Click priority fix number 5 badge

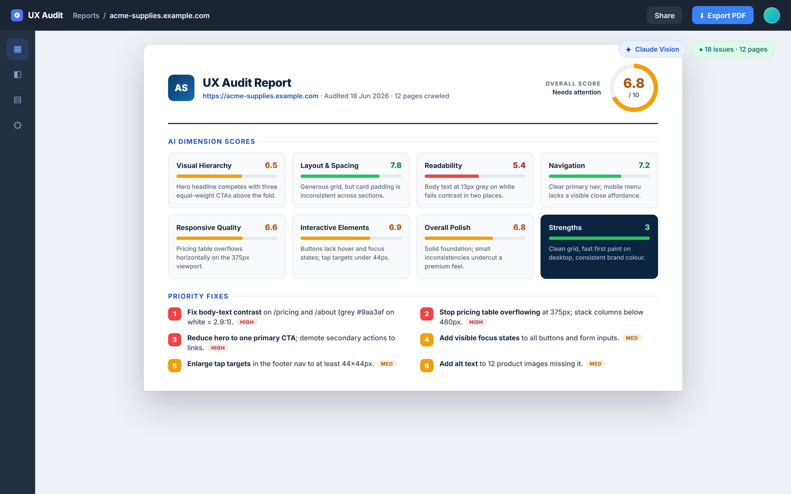[x=175, y=366]
